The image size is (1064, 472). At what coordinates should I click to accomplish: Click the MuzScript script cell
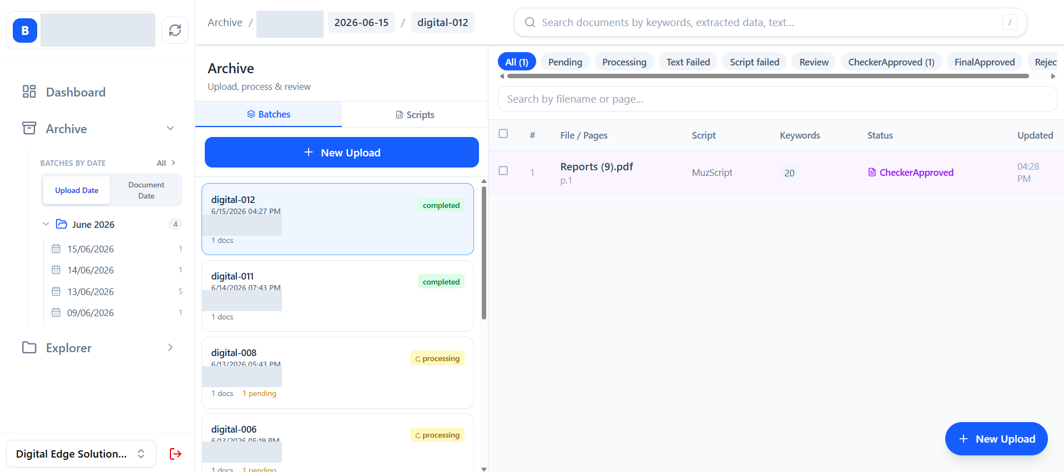tap(712, 172)
